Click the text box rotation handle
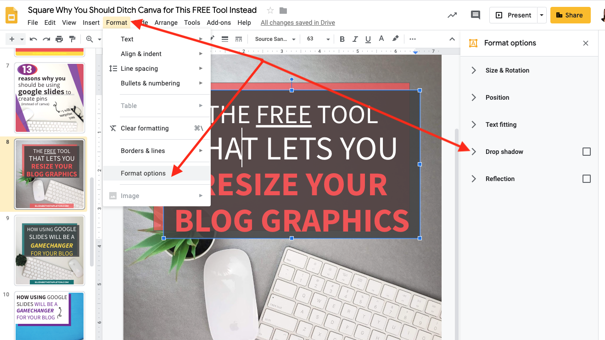This screenshot has width=605, height=340. tap(291, 79)
